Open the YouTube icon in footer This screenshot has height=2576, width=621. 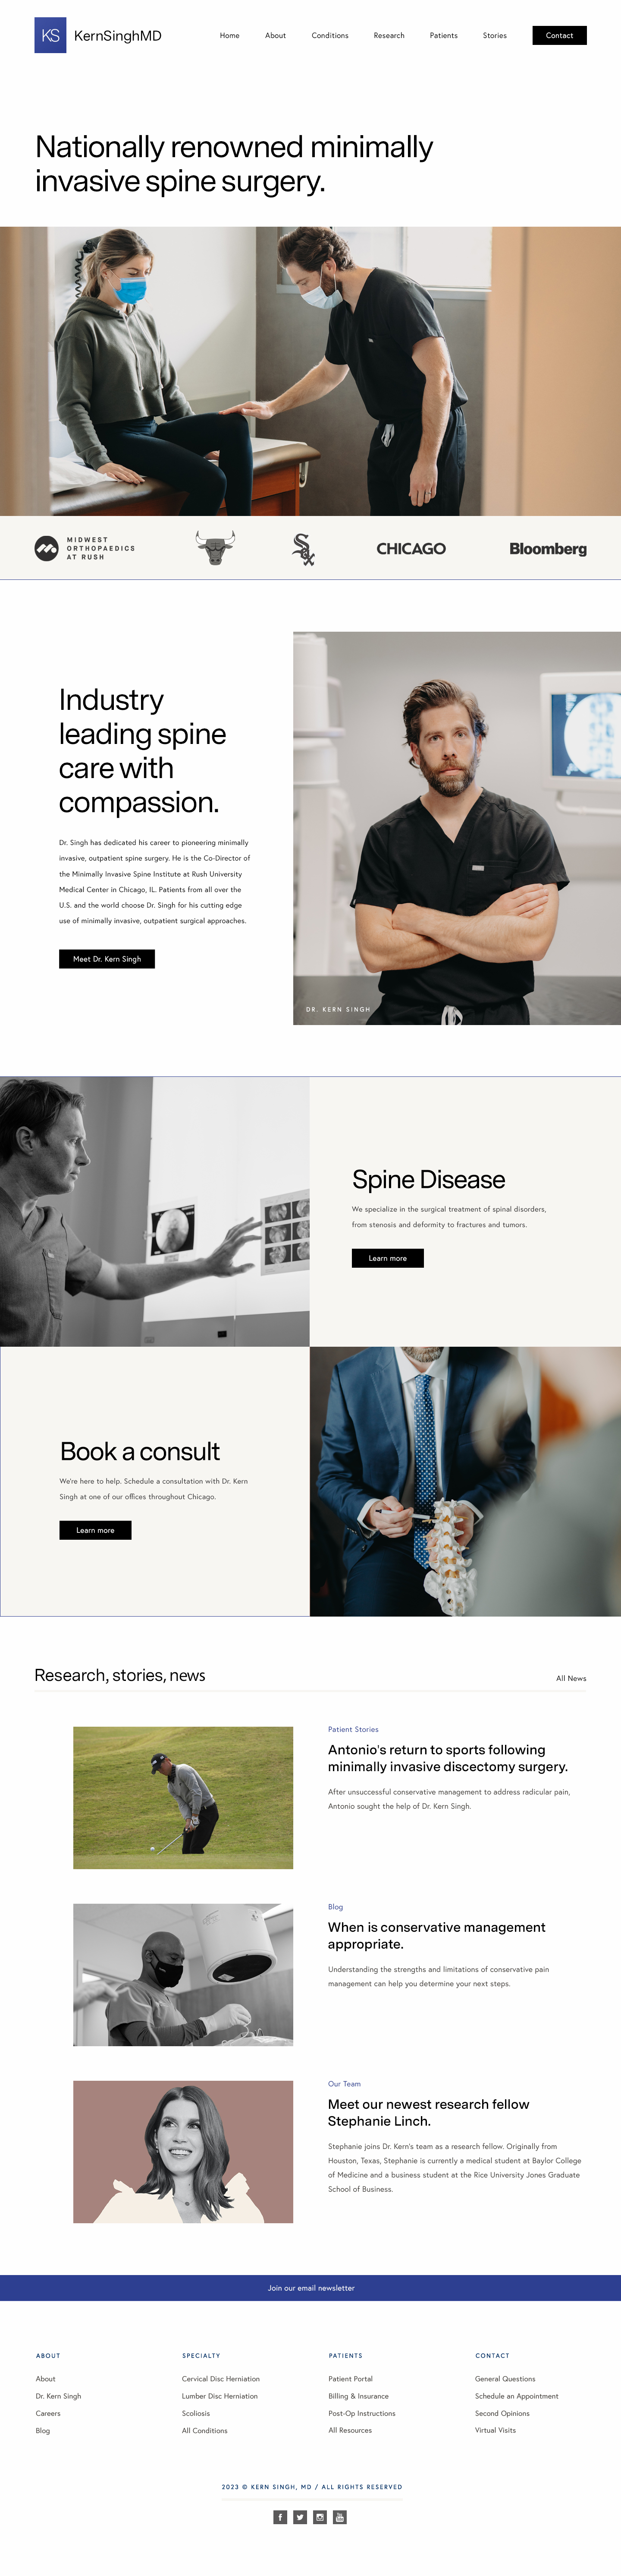click(x=340, y=2516)
